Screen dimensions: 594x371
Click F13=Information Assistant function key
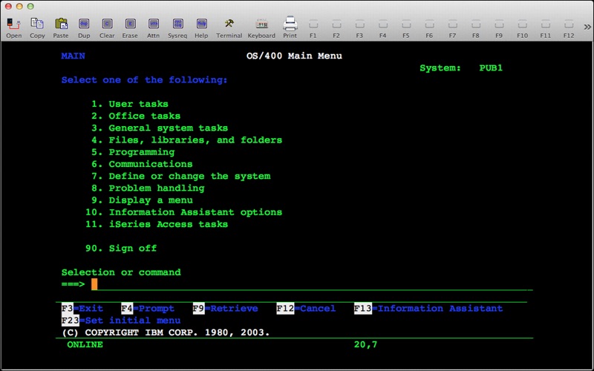click(x=428, y=309)
